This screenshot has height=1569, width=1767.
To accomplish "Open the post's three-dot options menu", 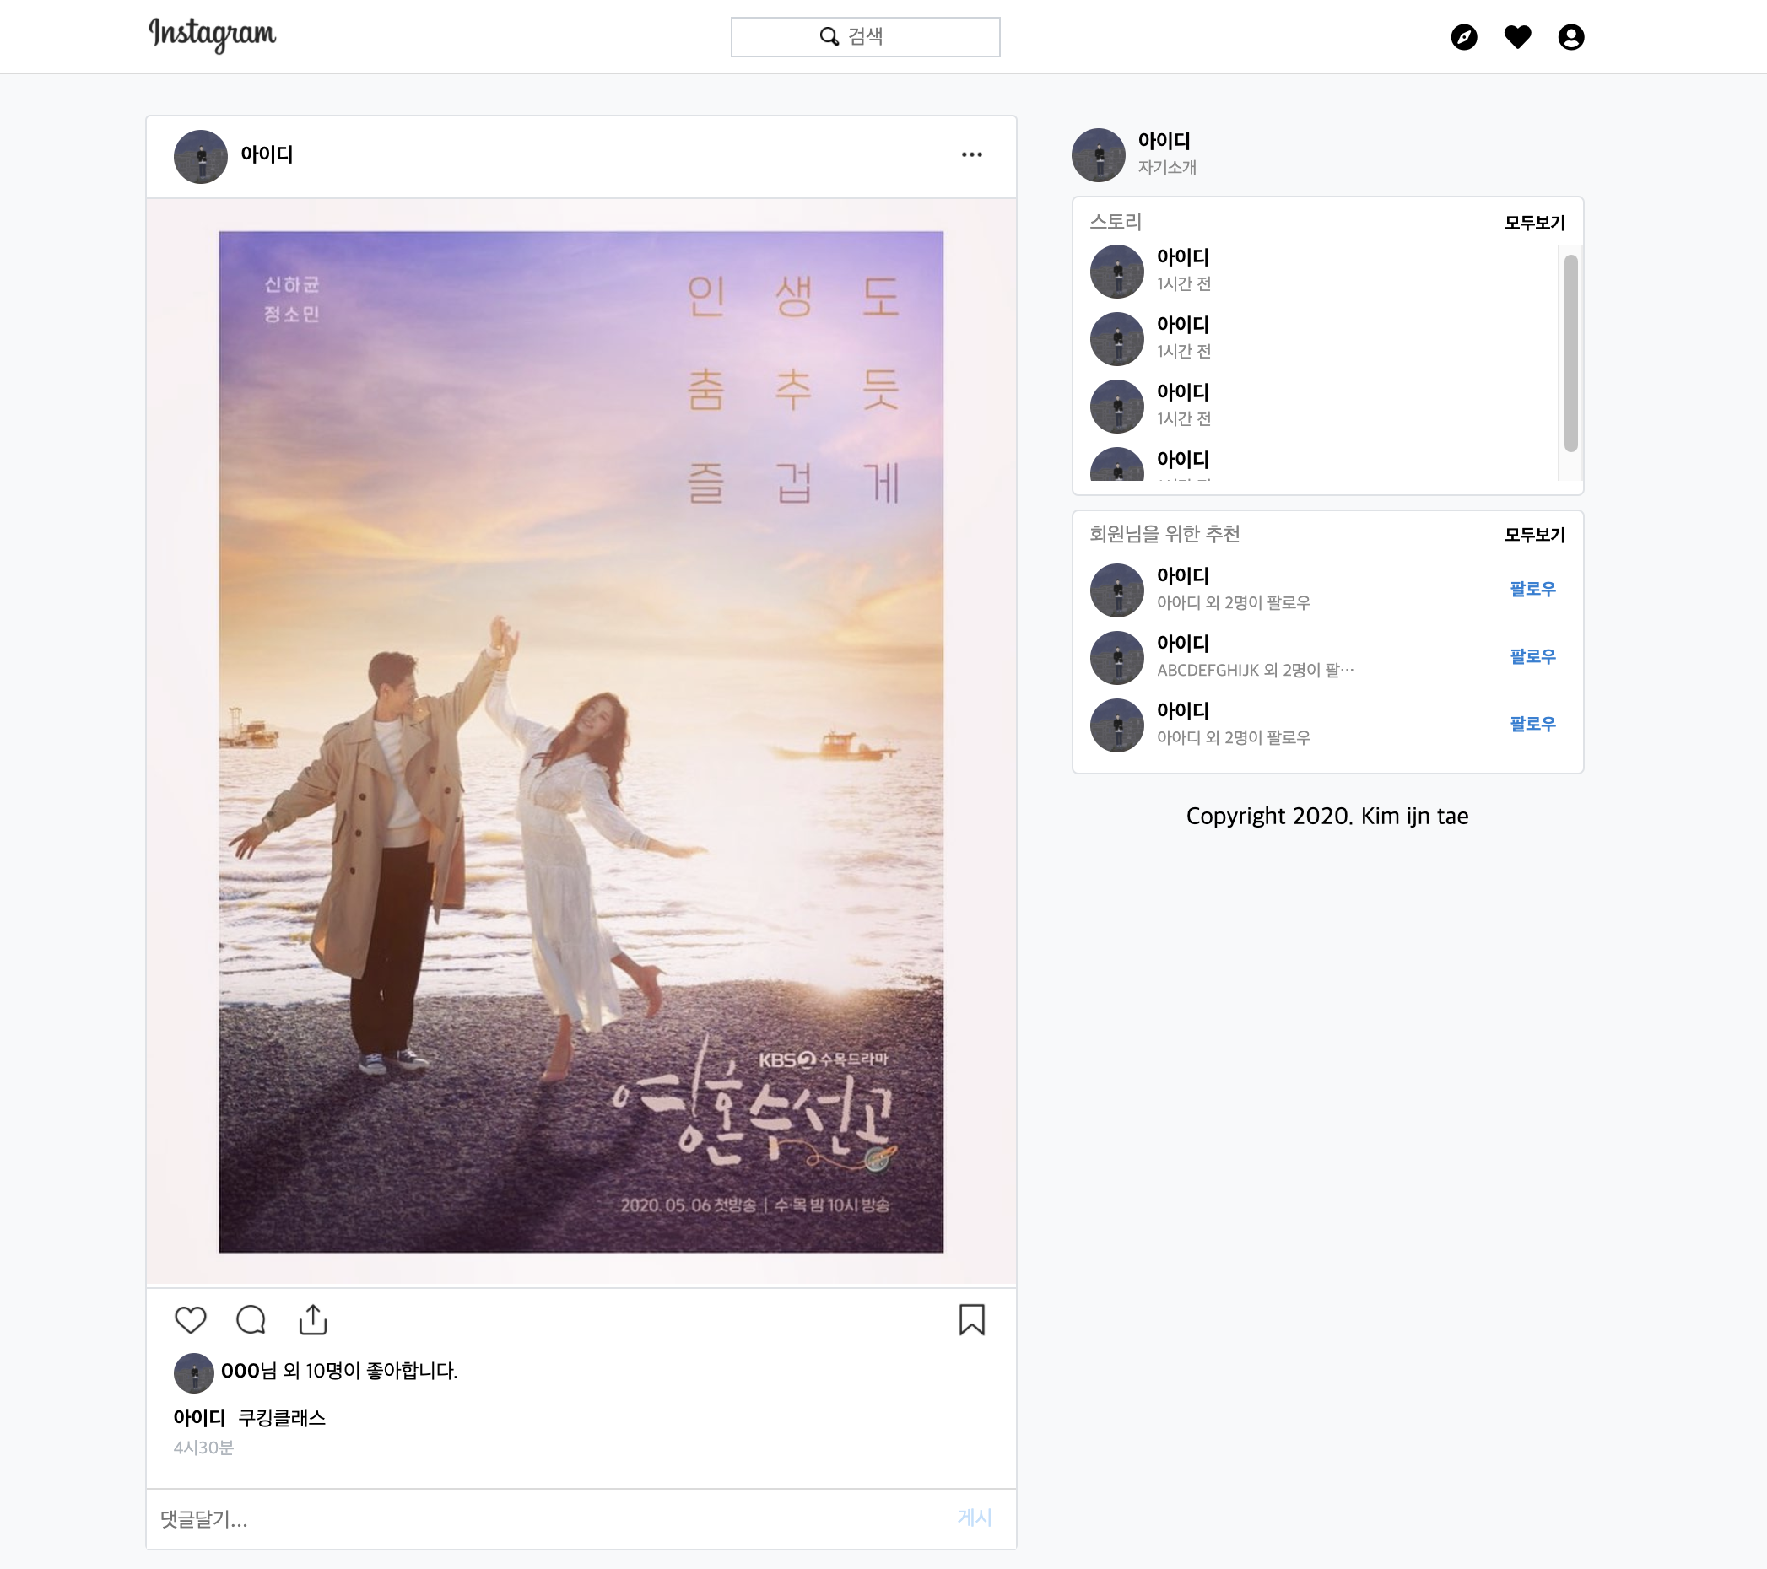I will (x=971, y=154).
